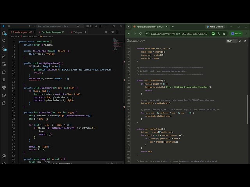The height and width of the screenshot is (187, 250).
Task: Toggle the primary sidebar layout icon
Action: coord(91,26)
